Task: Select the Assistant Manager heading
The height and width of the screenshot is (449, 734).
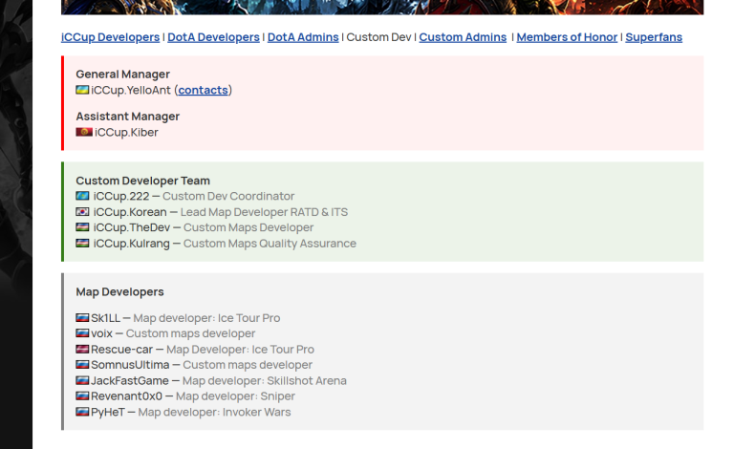Action: (128, 116)
